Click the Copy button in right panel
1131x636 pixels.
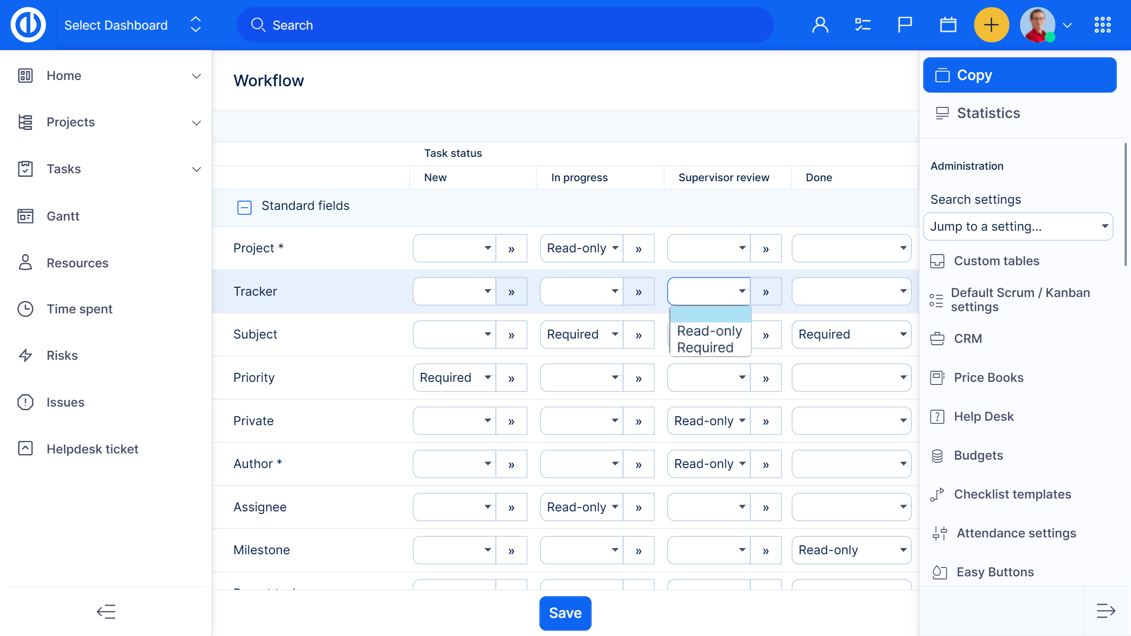(1020, 75)
